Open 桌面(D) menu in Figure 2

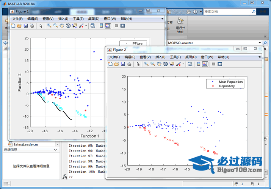tap(191, 57)
